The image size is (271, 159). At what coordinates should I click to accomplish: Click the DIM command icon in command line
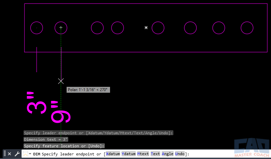click(25, 154)
